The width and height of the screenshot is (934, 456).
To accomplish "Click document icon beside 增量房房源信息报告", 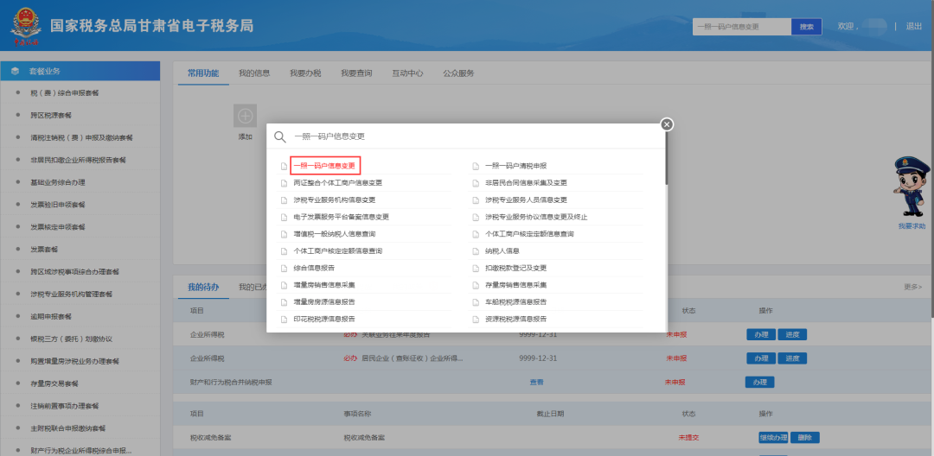I will click(285, 302).
